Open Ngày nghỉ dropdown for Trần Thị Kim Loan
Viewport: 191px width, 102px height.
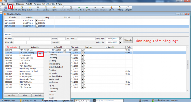click(x=64, y=50)
